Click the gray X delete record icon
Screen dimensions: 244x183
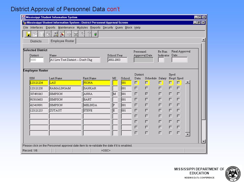76,34
